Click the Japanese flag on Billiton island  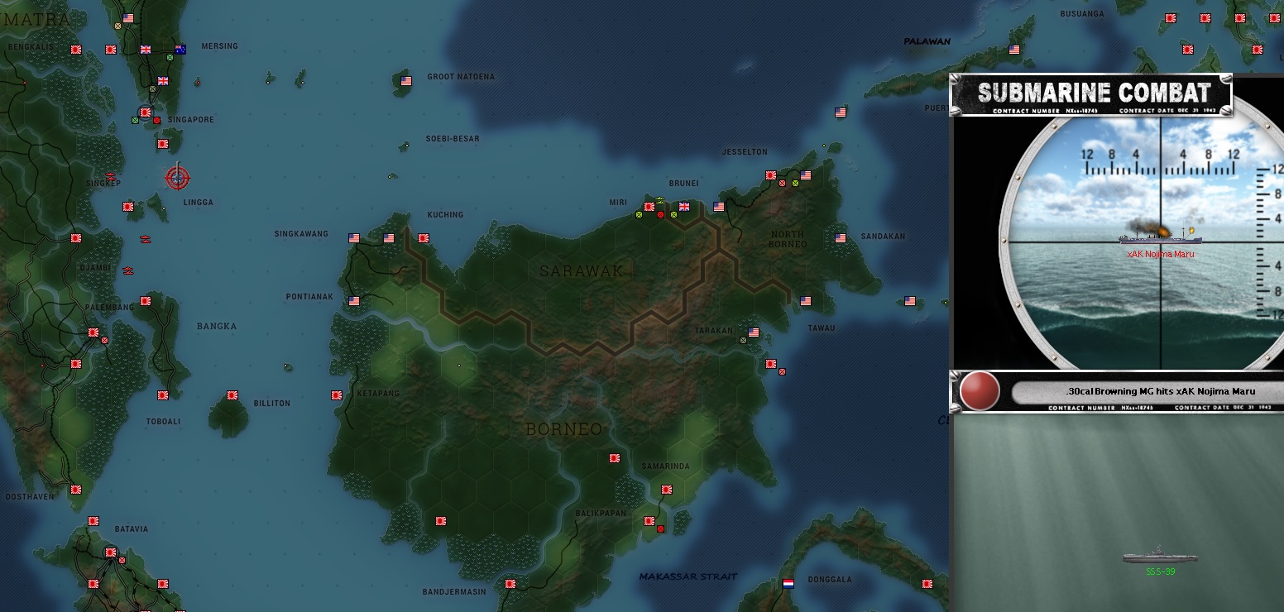[x=232, y=395]
